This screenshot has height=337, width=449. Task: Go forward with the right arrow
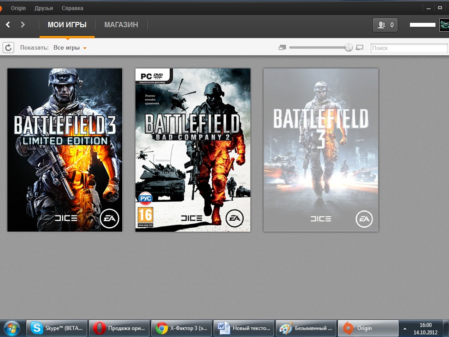pyautogui.click(x=23, y=25)
